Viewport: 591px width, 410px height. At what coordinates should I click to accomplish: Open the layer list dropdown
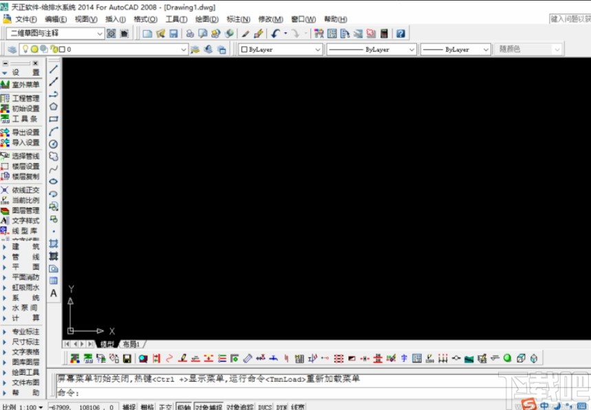click(x=104, y=50)
